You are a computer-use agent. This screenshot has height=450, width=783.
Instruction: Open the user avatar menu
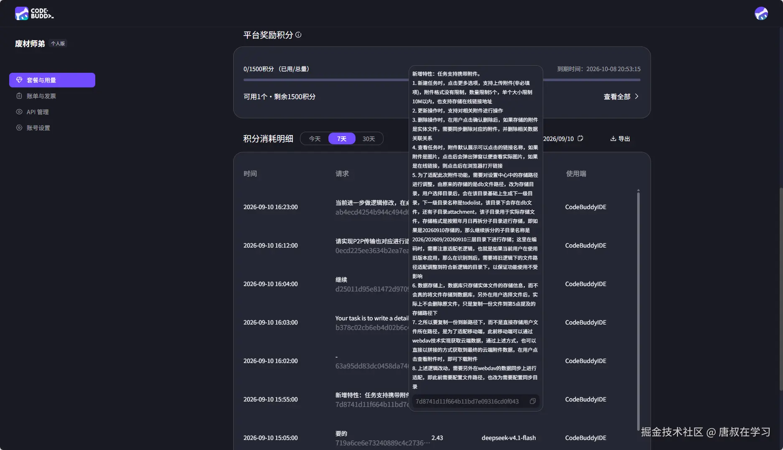click(761, 13)
